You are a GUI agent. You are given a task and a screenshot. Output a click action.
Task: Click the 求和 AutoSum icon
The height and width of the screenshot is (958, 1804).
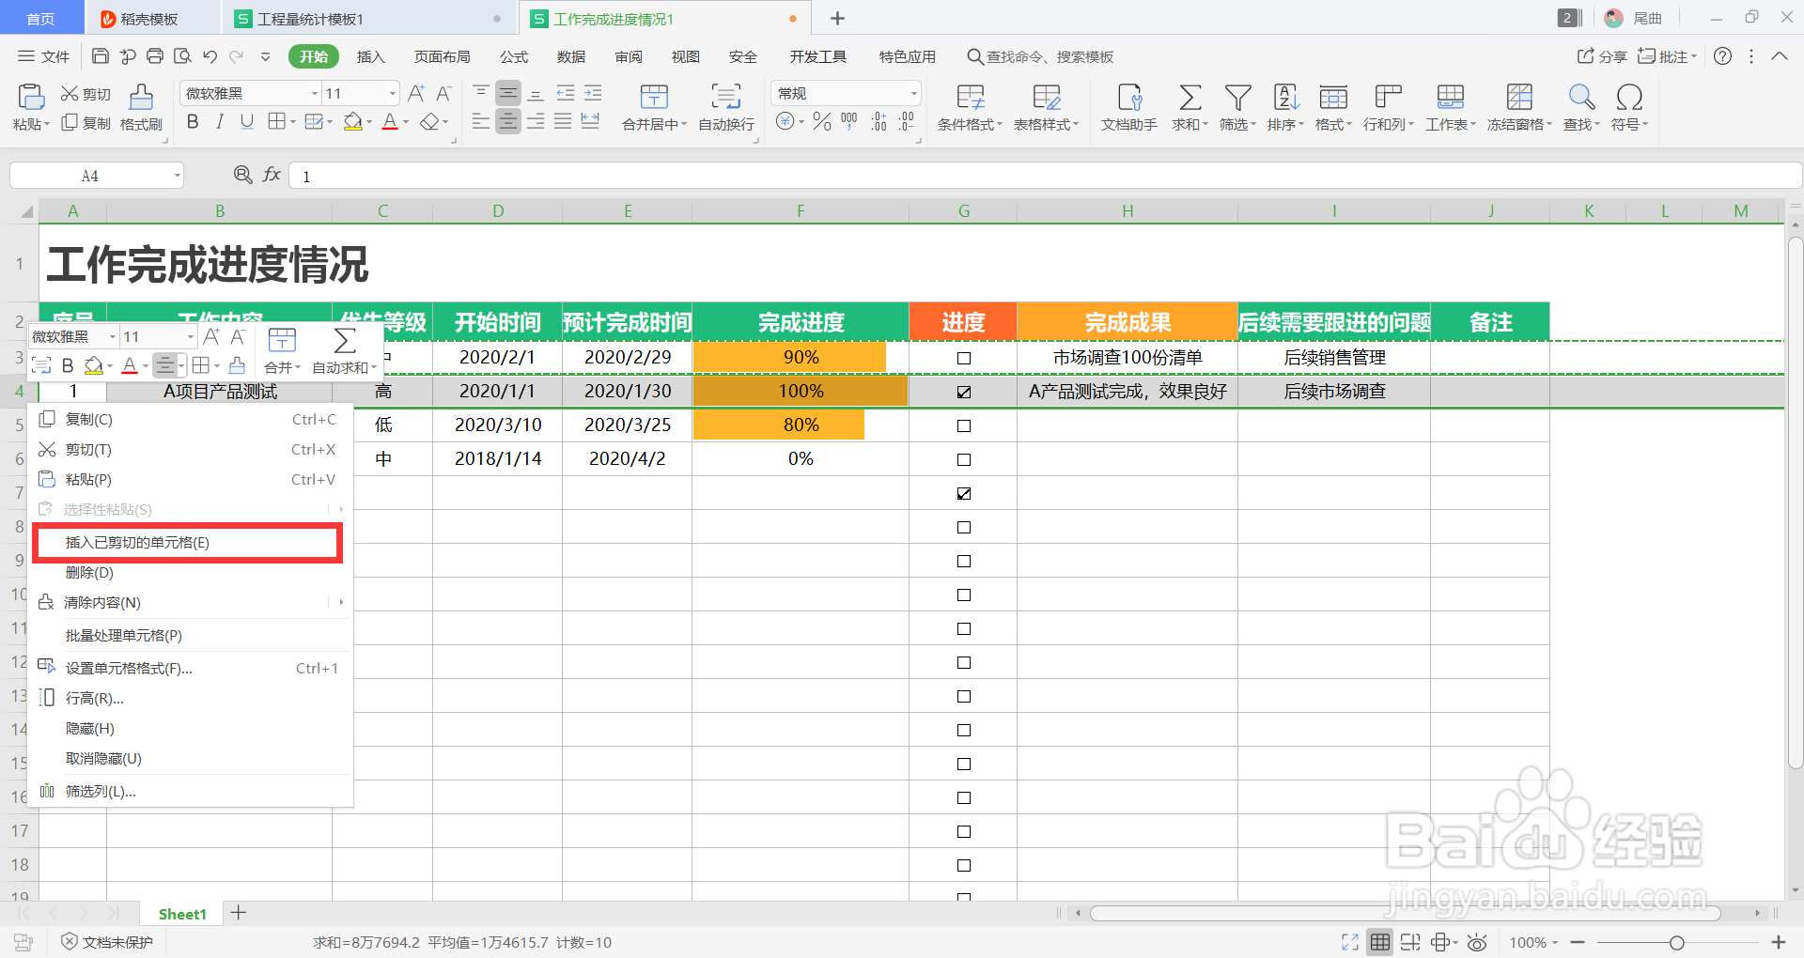(x=1188, y=105)
